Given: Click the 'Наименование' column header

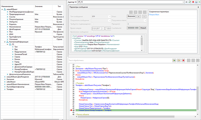Looking at the screenshot, I should (x=8, y=6).
